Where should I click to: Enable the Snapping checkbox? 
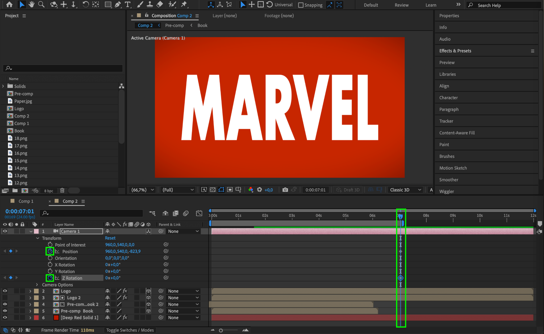pyautogui.click(x=301, y=5)
